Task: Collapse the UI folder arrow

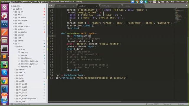Action: click(13, 44)
